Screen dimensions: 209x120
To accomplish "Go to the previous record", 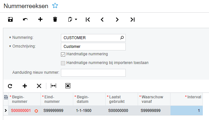I will point(102,19).
